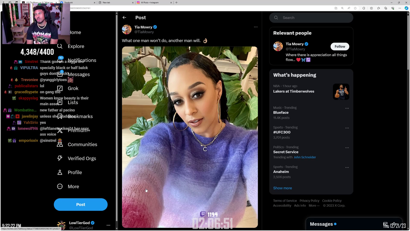
Task: Open the Explore search icon in sidebar
Action: tap(60, 46)
